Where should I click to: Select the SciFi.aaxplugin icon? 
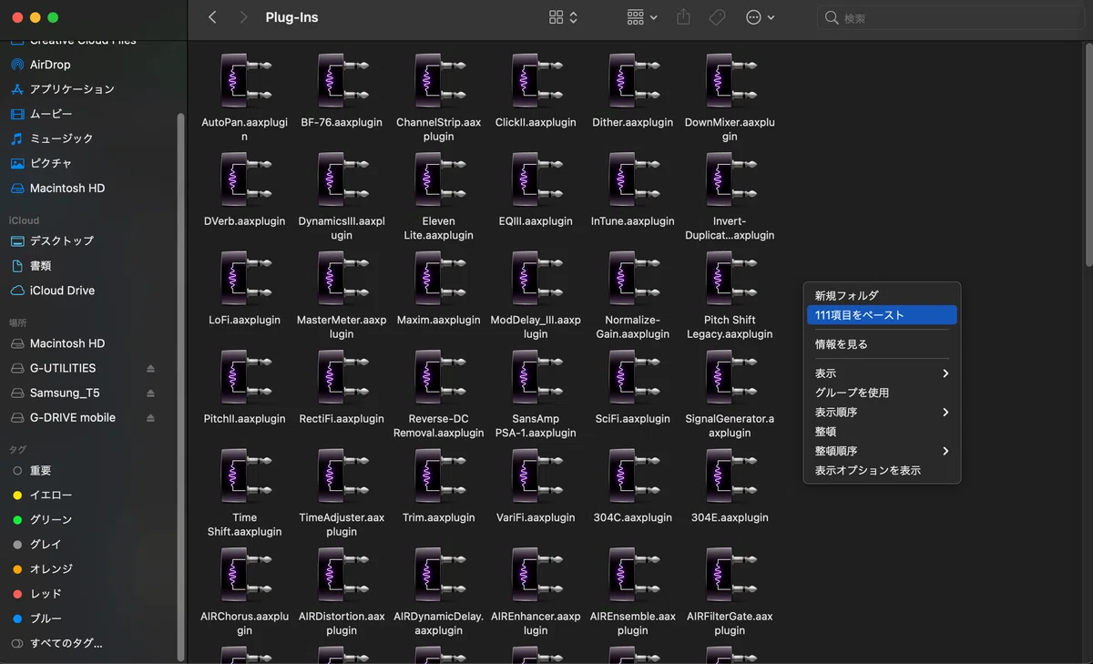coord(633,377)
